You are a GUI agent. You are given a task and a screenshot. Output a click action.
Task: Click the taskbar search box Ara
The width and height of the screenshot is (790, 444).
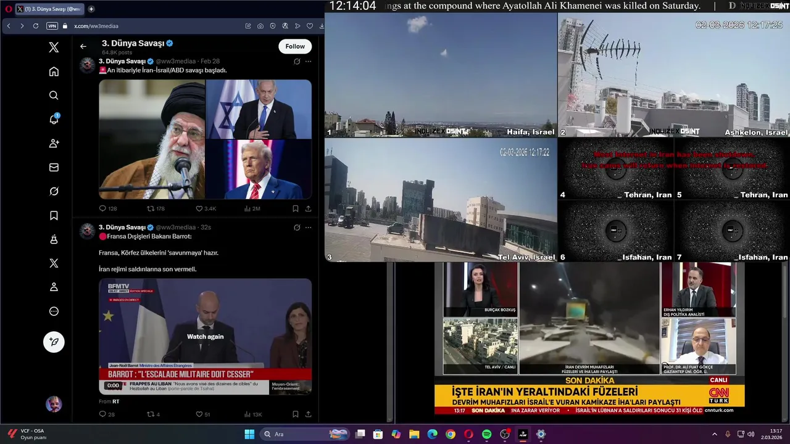click(304, 434)
